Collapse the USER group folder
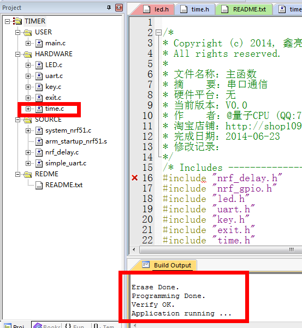 pyautogui.click(x=18, y=32)
